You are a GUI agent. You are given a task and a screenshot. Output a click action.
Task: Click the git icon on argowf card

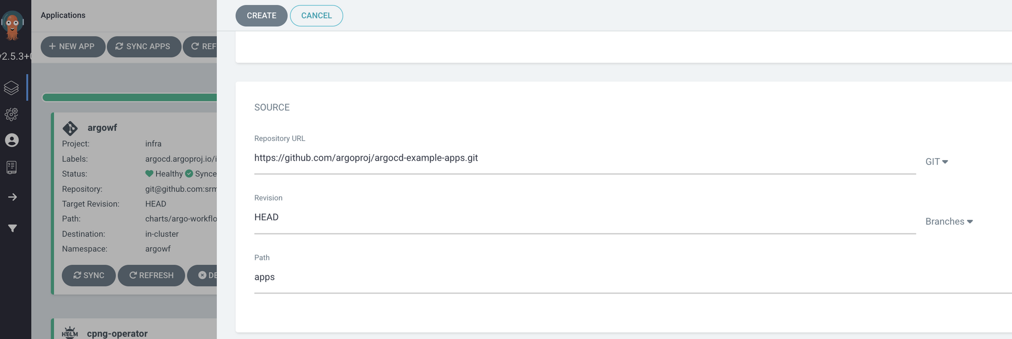[x=70, y=128]
